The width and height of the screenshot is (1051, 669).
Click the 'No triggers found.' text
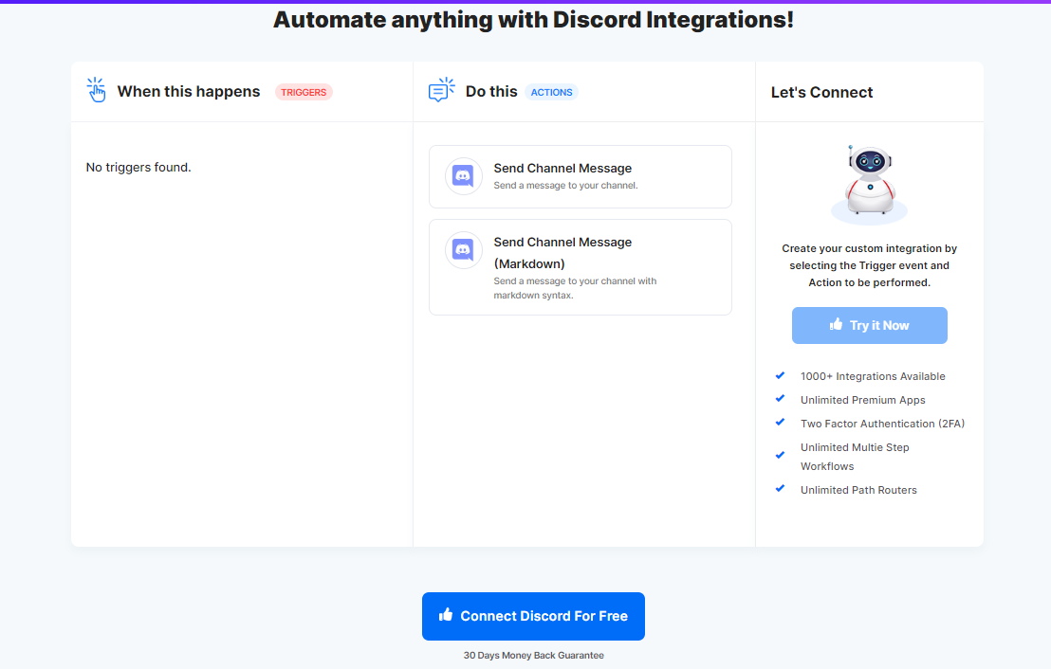pos(138,168)
